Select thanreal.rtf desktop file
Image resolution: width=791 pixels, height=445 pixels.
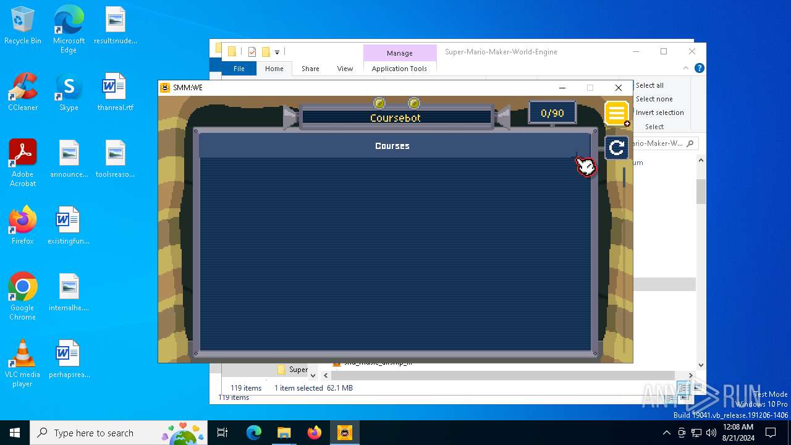tap(116, 92)
